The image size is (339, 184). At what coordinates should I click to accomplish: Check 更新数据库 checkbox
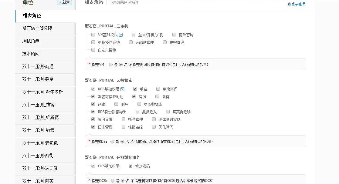point(139,104)
